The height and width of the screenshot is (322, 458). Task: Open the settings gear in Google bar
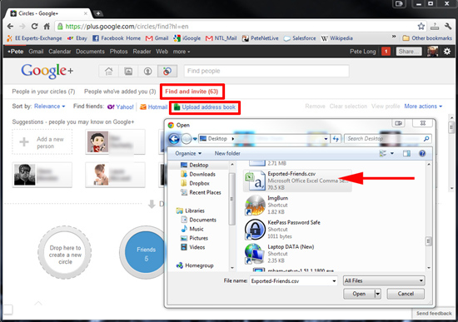pyautogui.click(x=447, y=52)
